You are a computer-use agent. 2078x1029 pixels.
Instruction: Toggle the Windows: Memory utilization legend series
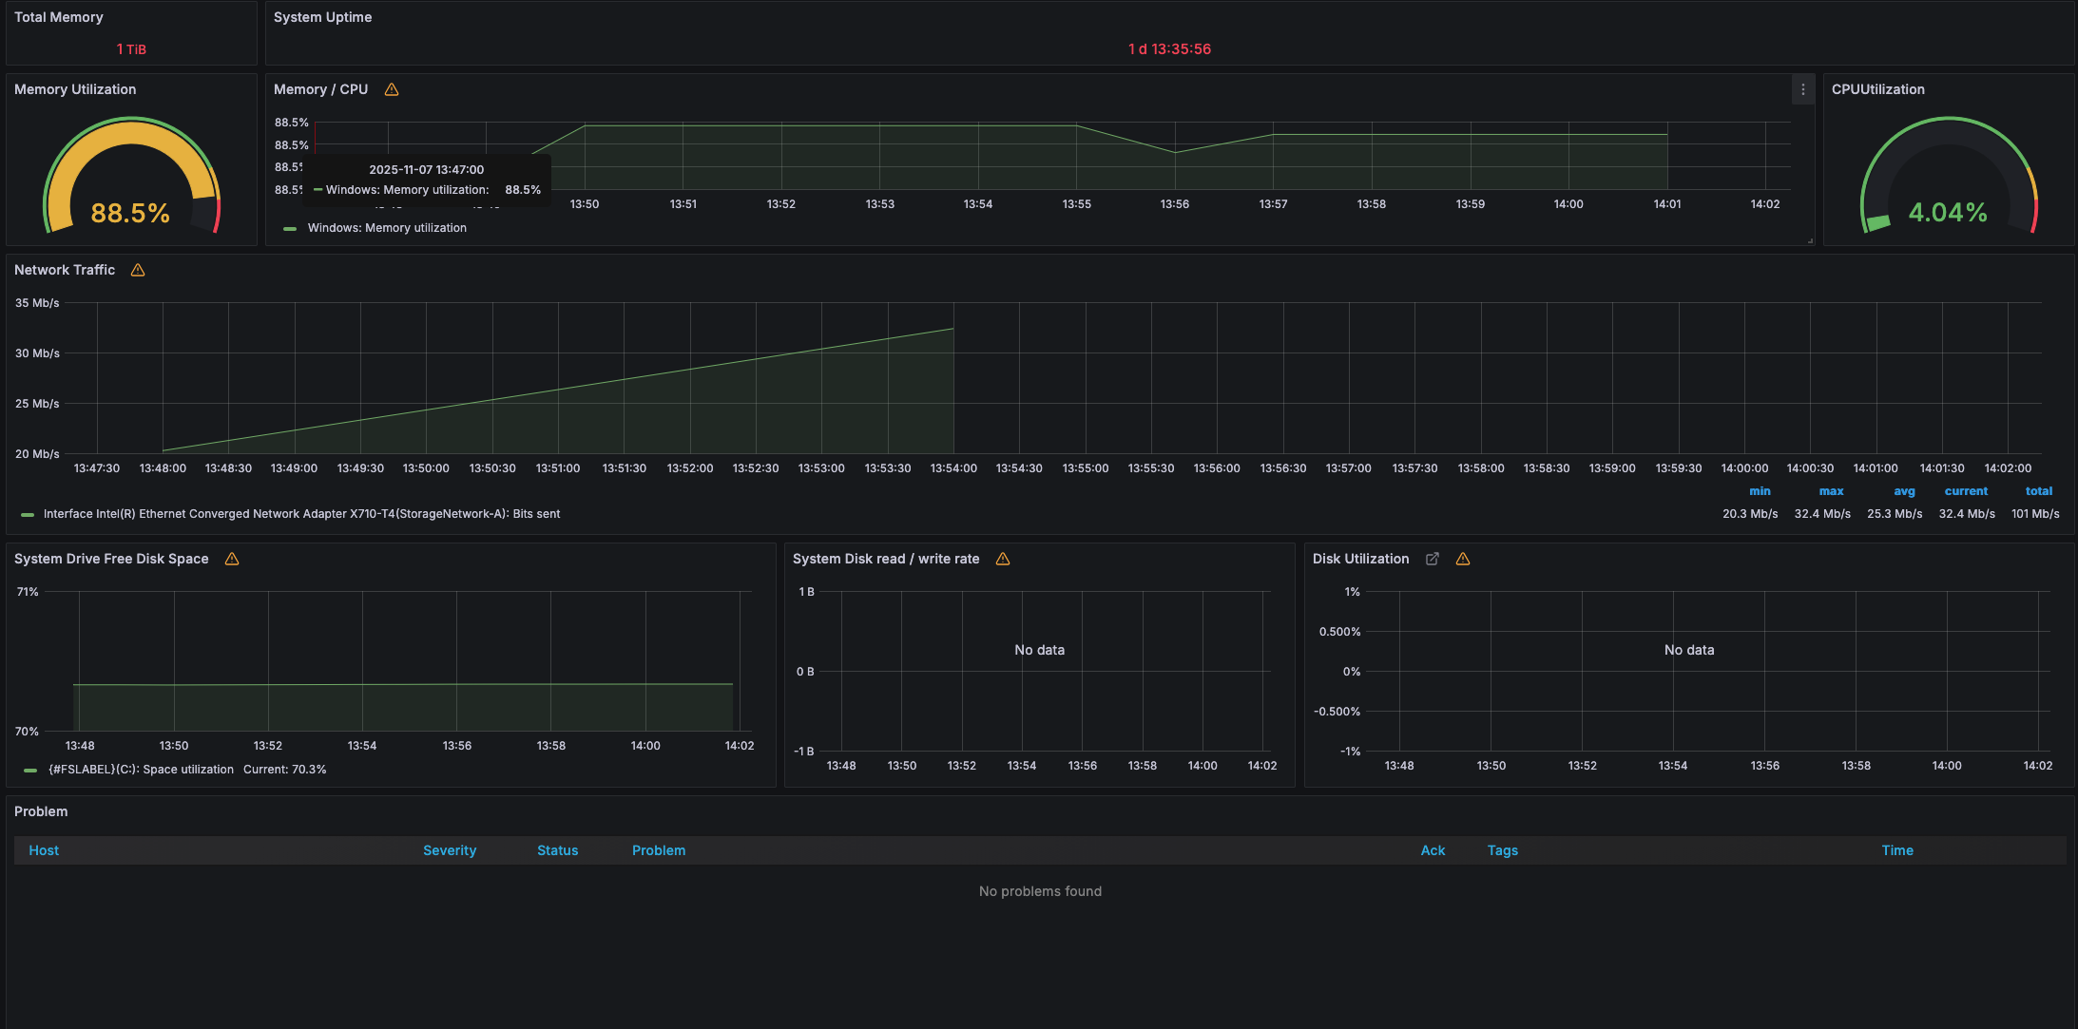(387, 228)
